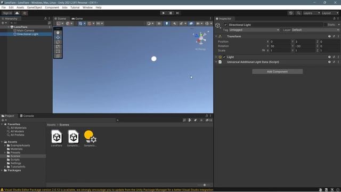Lock the Inspector panel
Image resolution: width=341 pixels, height=192 pixels.
(x=334, y=19)
